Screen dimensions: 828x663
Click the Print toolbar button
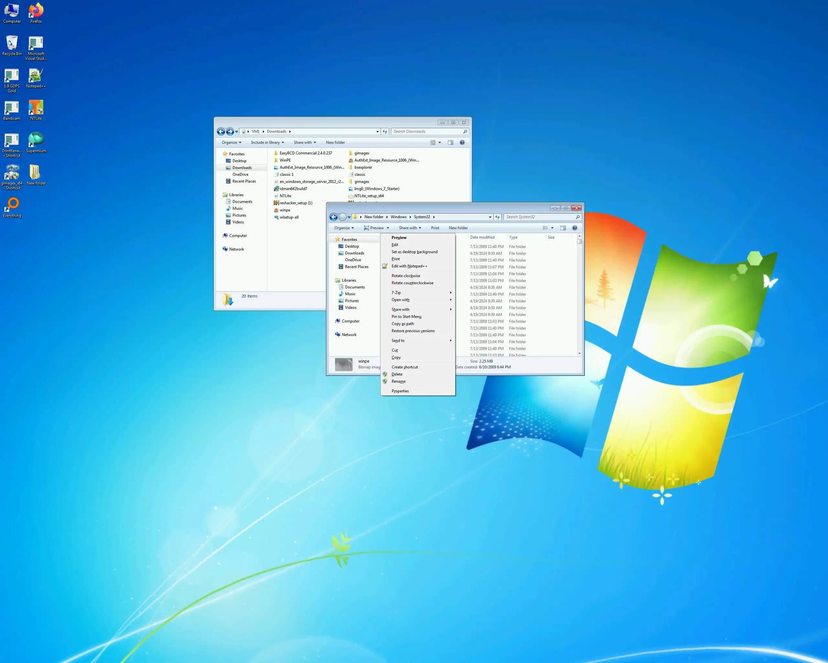coord(435,228)
